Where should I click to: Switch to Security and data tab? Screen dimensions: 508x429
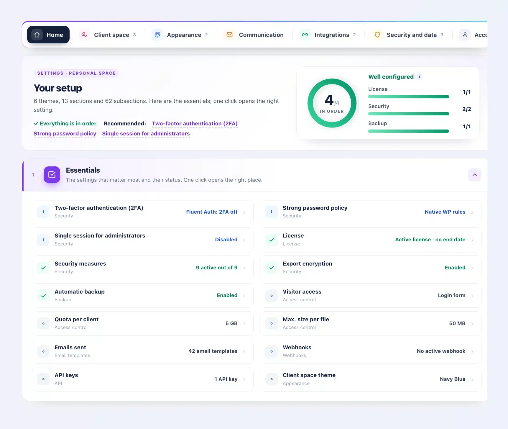tap(408, 35)
